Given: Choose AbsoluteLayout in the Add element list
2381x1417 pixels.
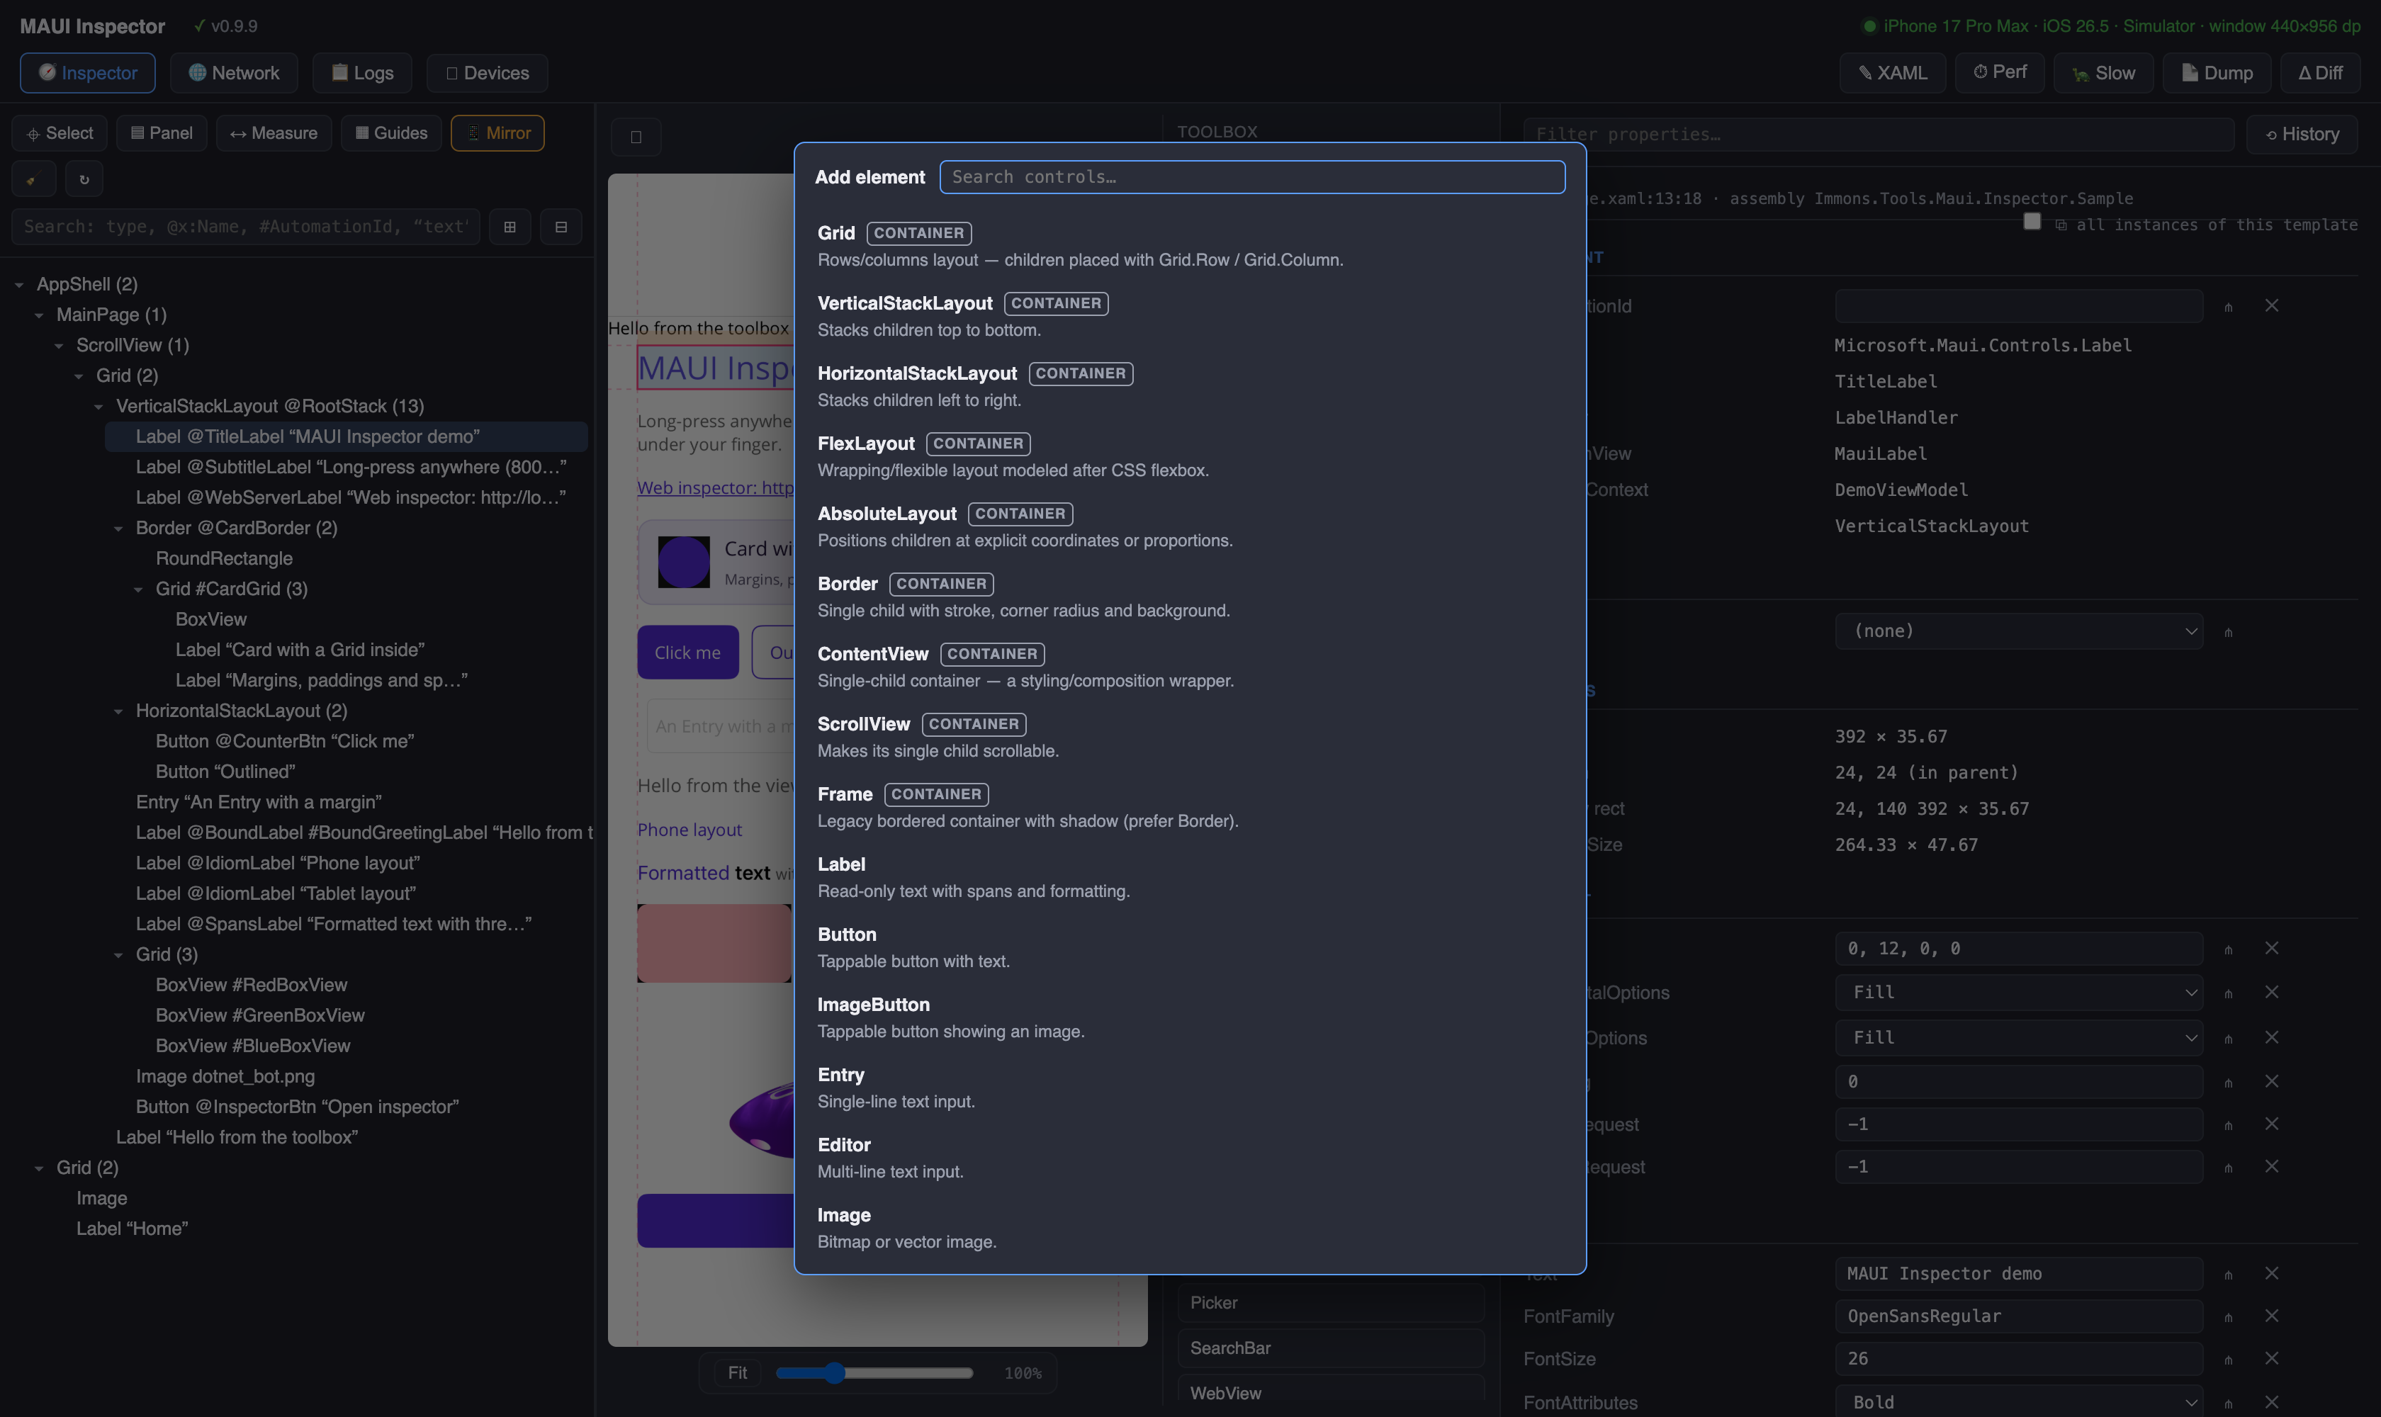Looking at the screenshot, I should [1190, 527].
